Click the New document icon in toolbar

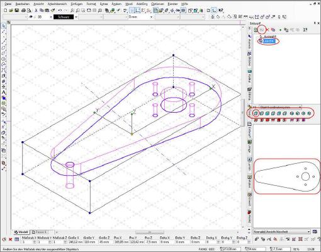(x=6, y=10)
